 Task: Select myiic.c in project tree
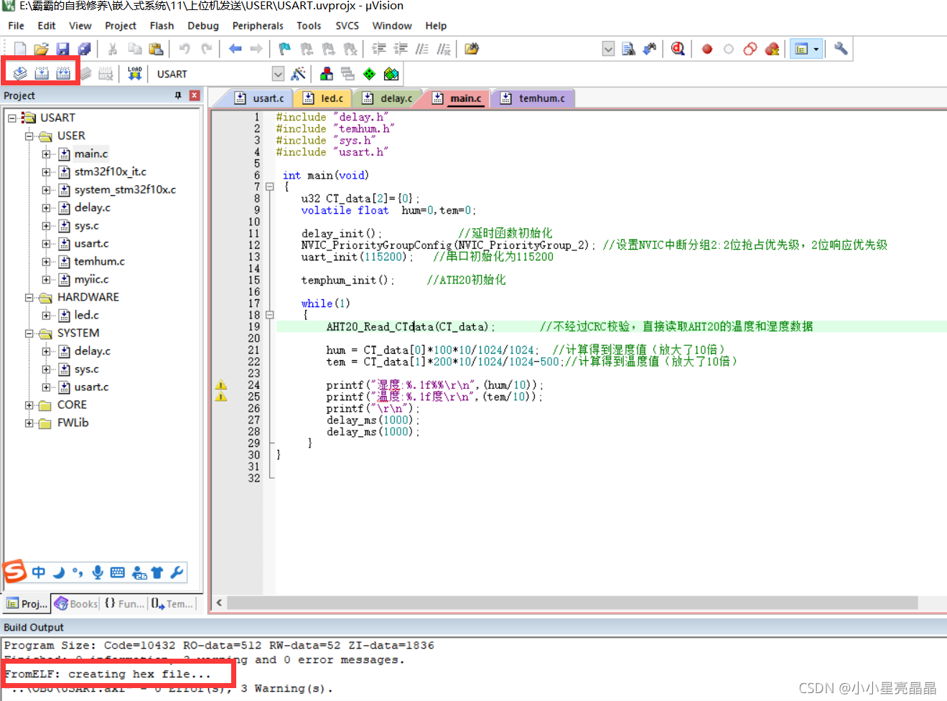click(91, 279)
